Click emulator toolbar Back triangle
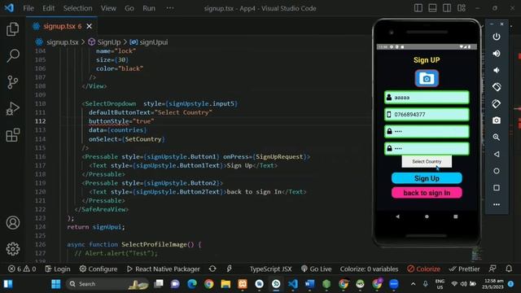521x293 pixels. coord(497,154)
